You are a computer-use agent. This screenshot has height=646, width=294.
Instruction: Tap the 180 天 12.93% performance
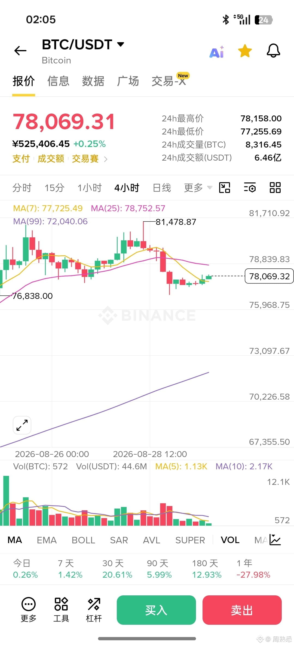pos(207,569)
